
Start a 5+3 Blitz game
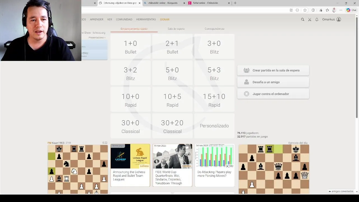click(214, 73)
